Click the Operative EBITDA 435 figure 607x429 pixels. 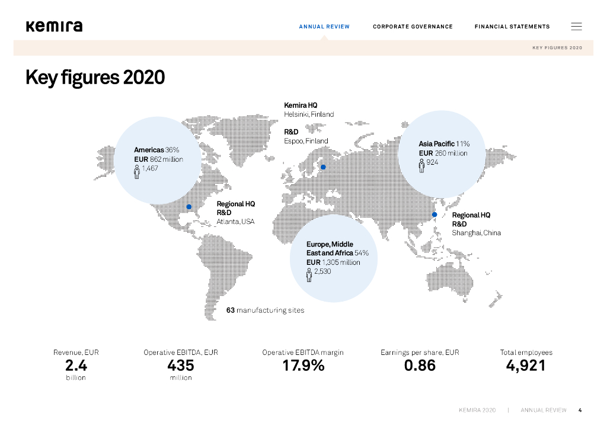point(181,365)
